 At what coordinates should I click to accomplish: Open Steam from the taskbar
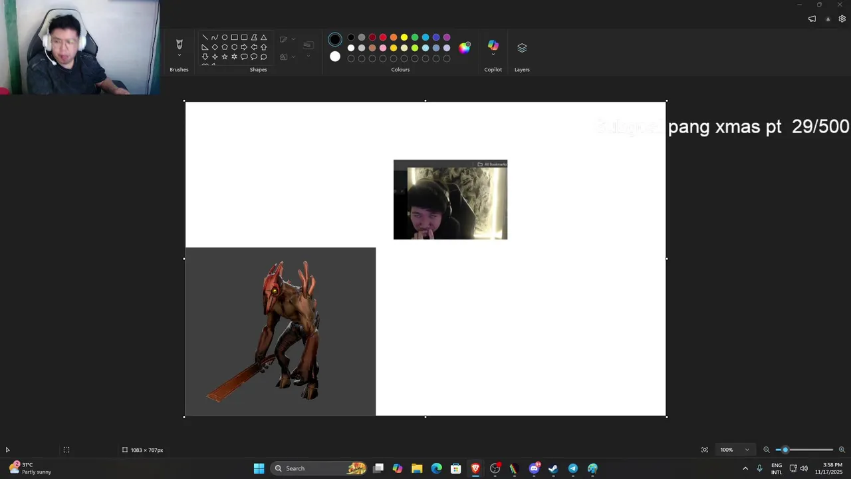pyautogui.click(x=553, y=468)
